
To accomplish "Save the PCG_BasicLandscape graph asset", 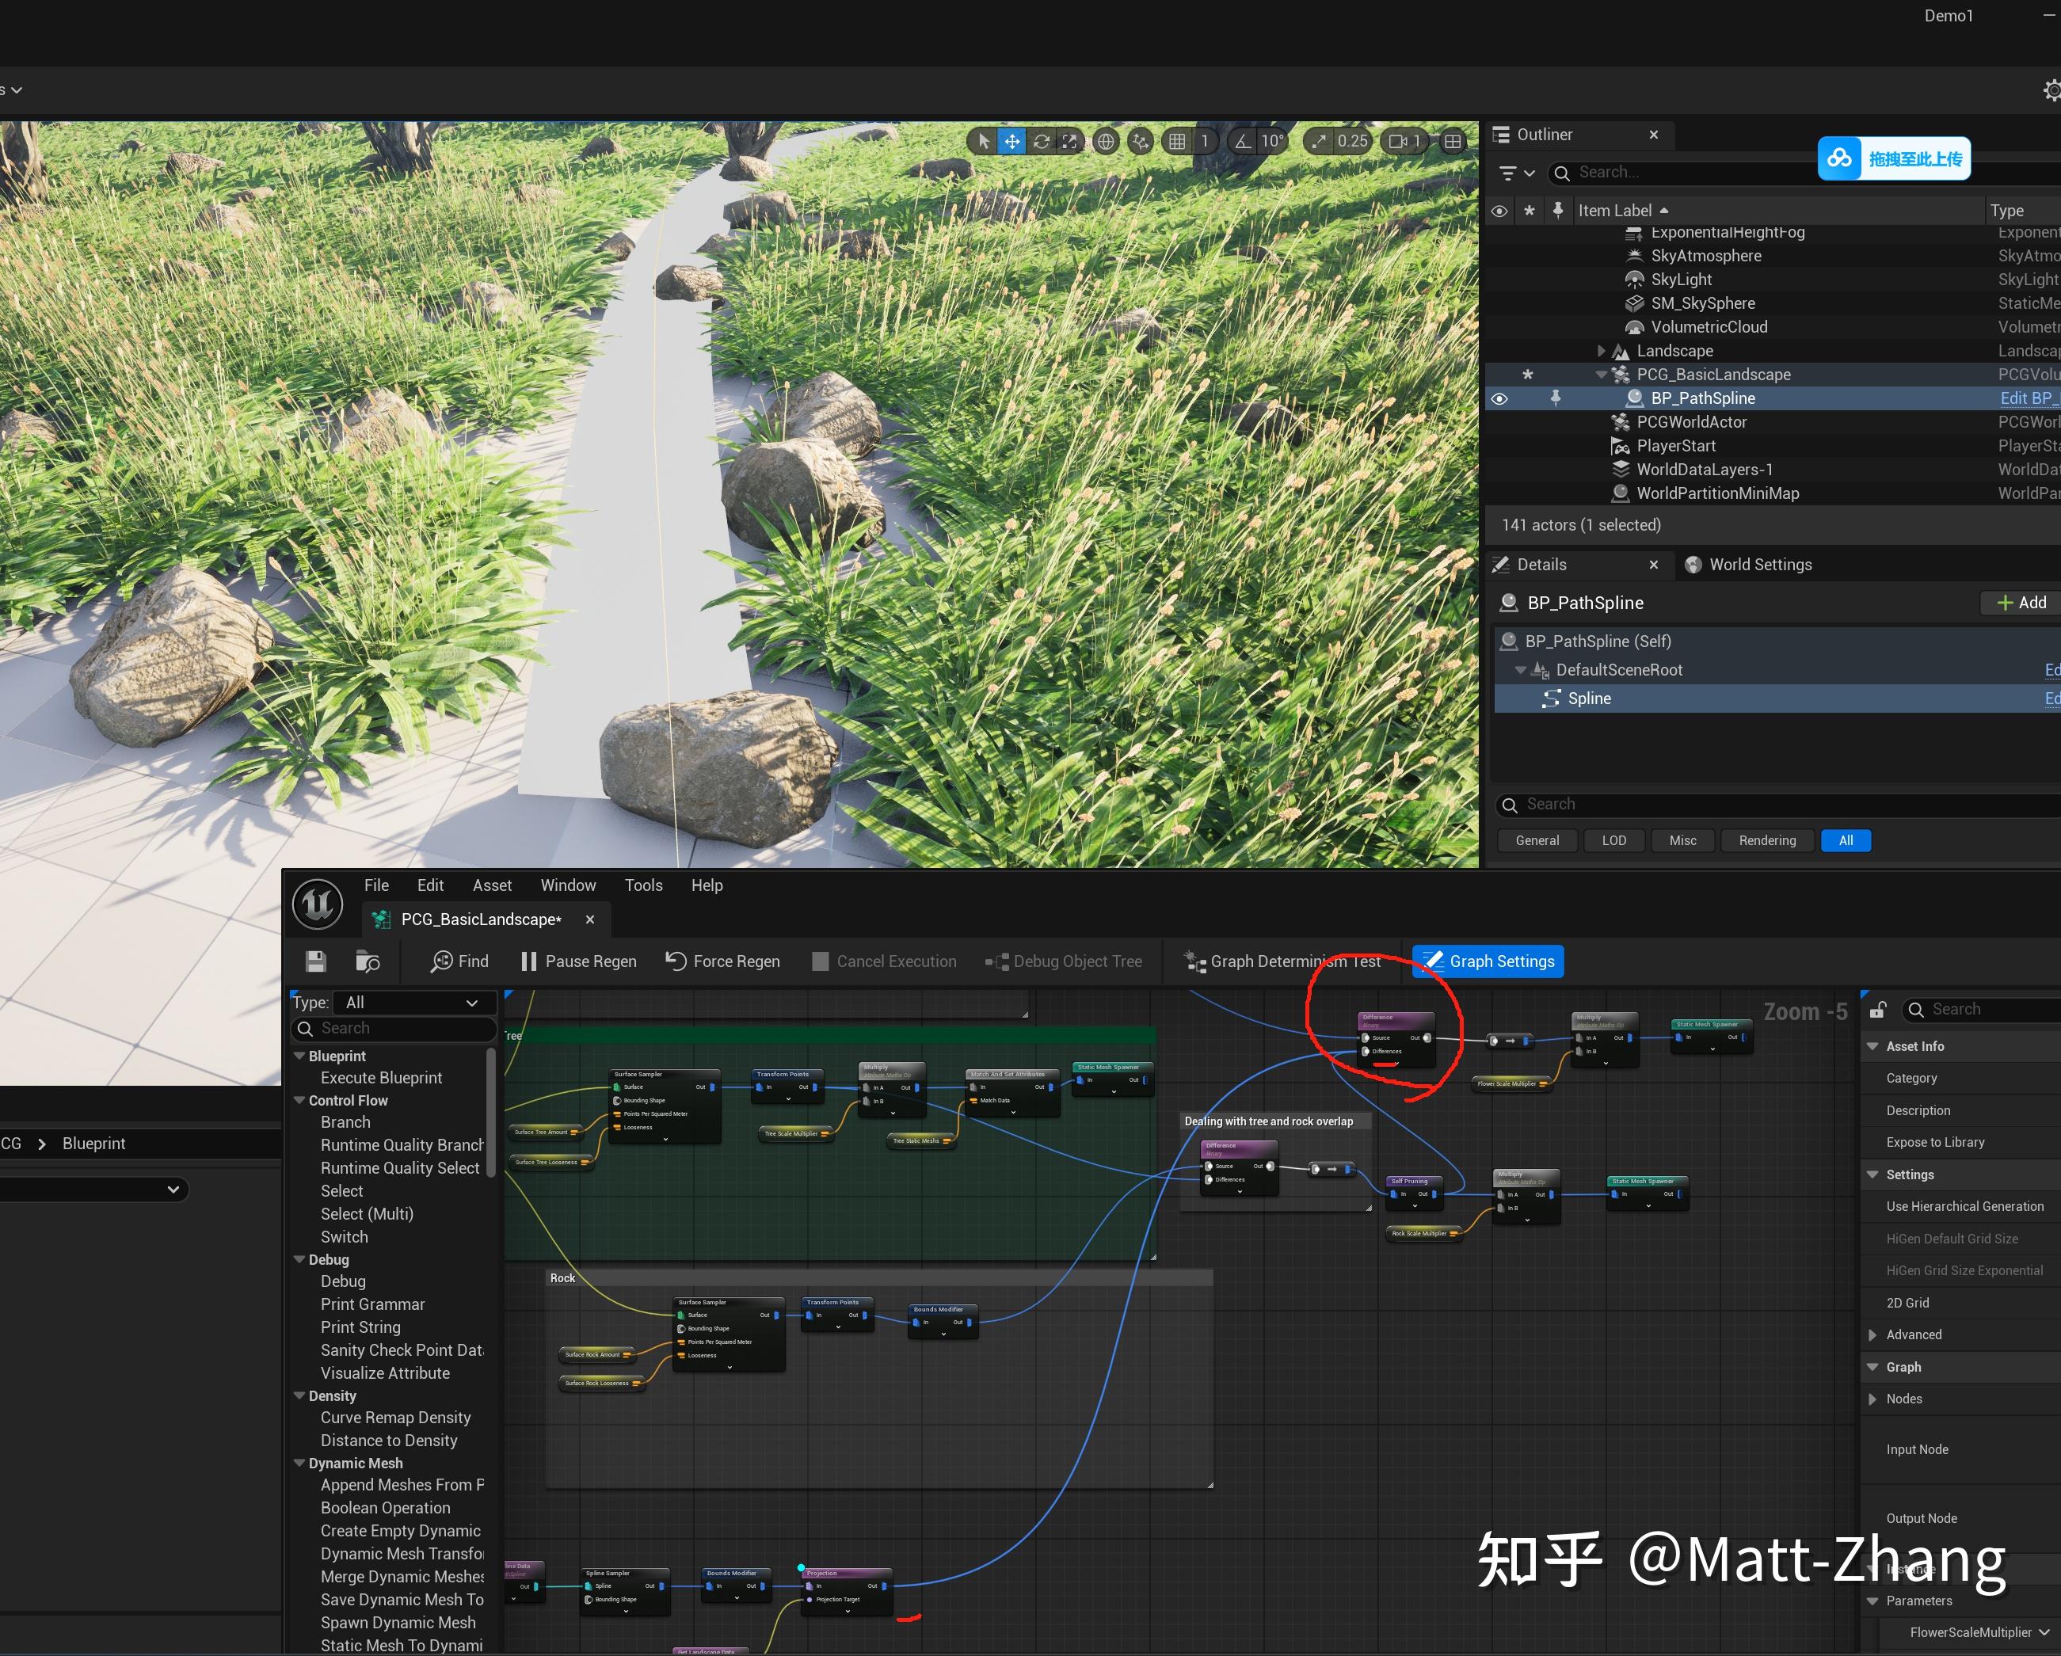I will (315, 961).
